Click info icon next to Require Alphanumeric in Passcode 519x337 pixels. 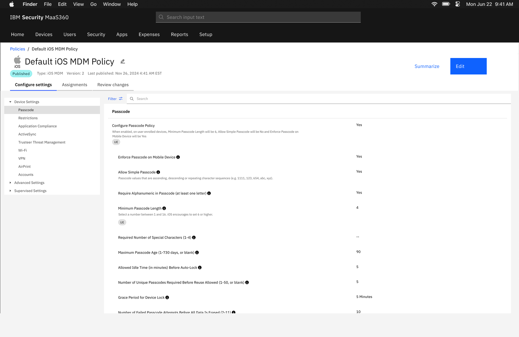tap(209, 194)
